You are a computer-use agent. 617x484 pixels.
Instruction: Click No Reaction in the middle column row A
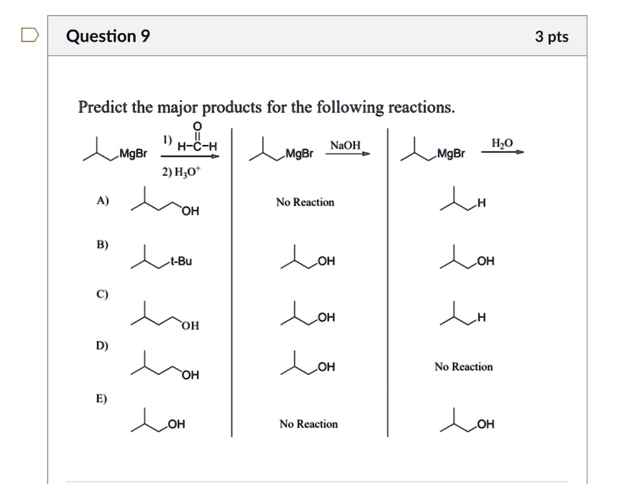pos(304,203)
